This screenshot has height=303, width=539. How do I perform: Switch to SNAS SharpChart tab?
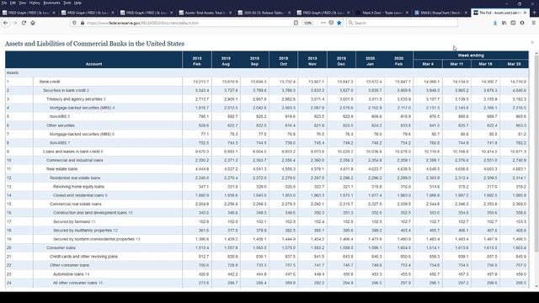click(x=440, y=13)
